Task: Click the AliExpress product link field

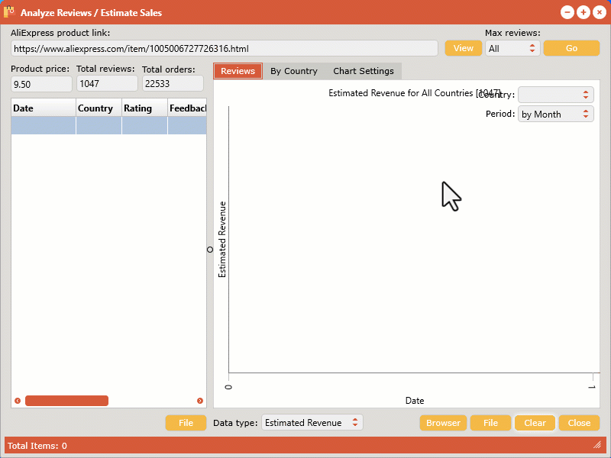Action: tap(224, 48)
